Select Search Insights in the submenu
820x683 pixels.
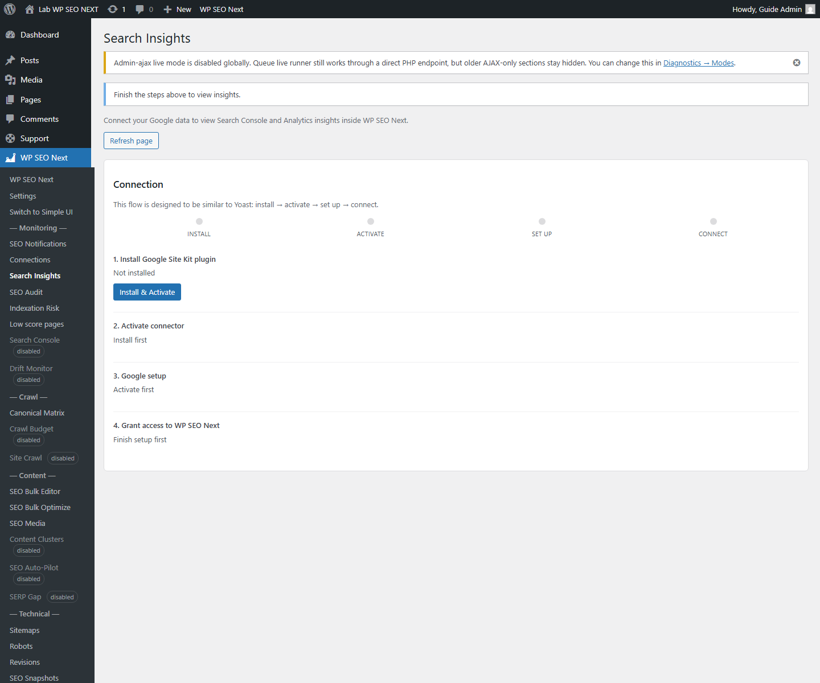(35, 275)
